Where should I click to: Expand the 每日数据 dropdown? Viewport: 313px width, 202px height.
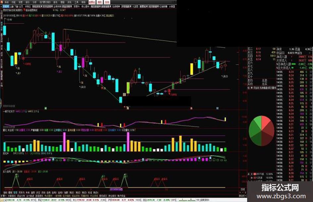click(95, 6)
